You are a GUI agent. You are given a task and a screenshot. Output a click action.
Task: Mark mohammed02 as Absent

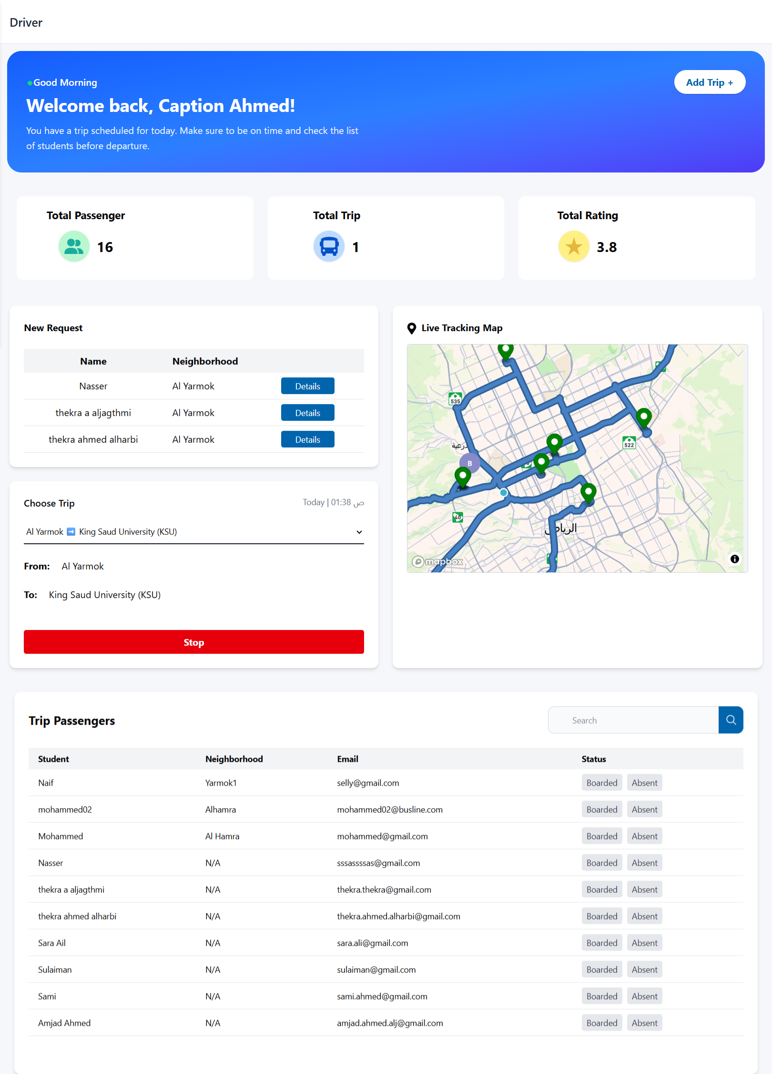(x=644, y=810)
